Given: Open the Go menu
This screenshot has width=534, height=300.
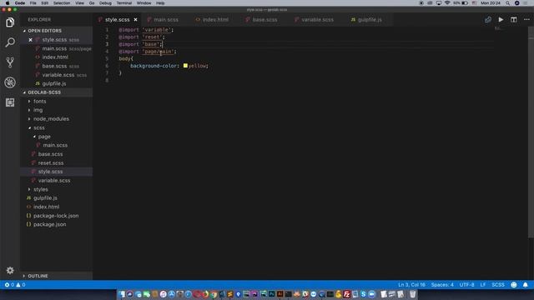Looking at the screenshot, I should coord(92,3).
